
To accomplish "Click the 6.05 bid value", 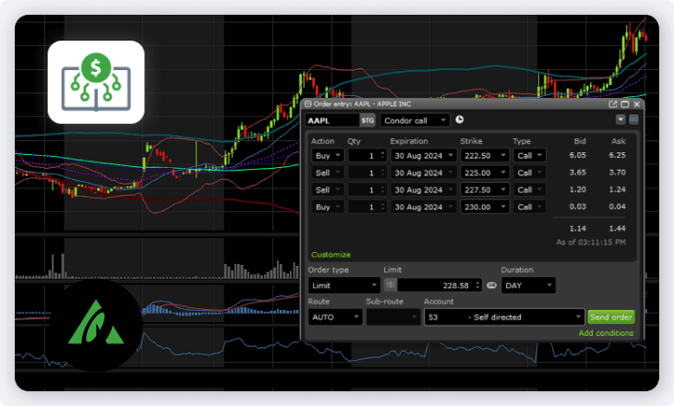I will pos(577,155).
